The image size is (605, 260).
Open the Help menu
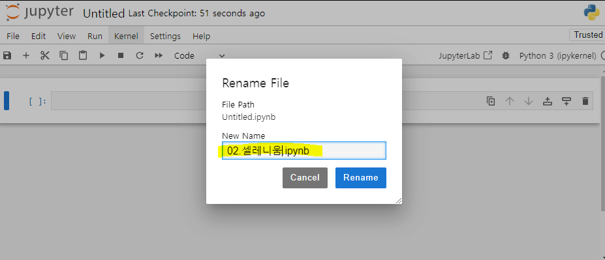click(202, 36)
